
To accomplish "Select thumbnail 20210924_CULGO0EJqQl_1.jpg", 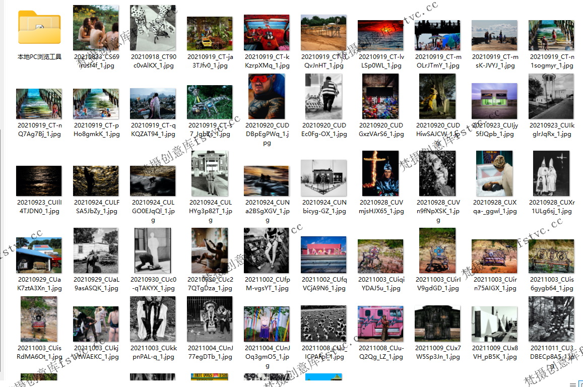I will coord(153,181).
